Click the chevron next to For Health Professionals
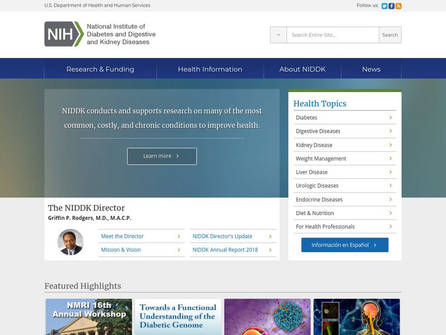The height and width of the screenshot is (335, 446). click(x=391, y=227)
